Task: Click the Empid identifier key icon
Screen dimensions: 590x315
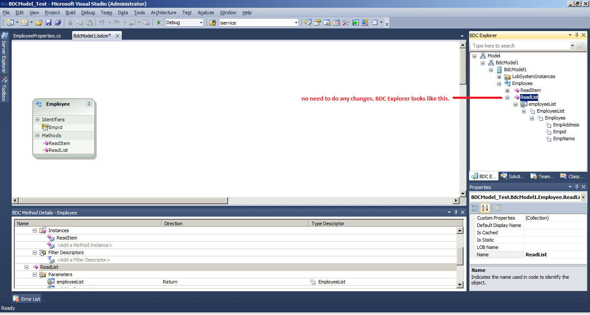Action: (45, 127)
